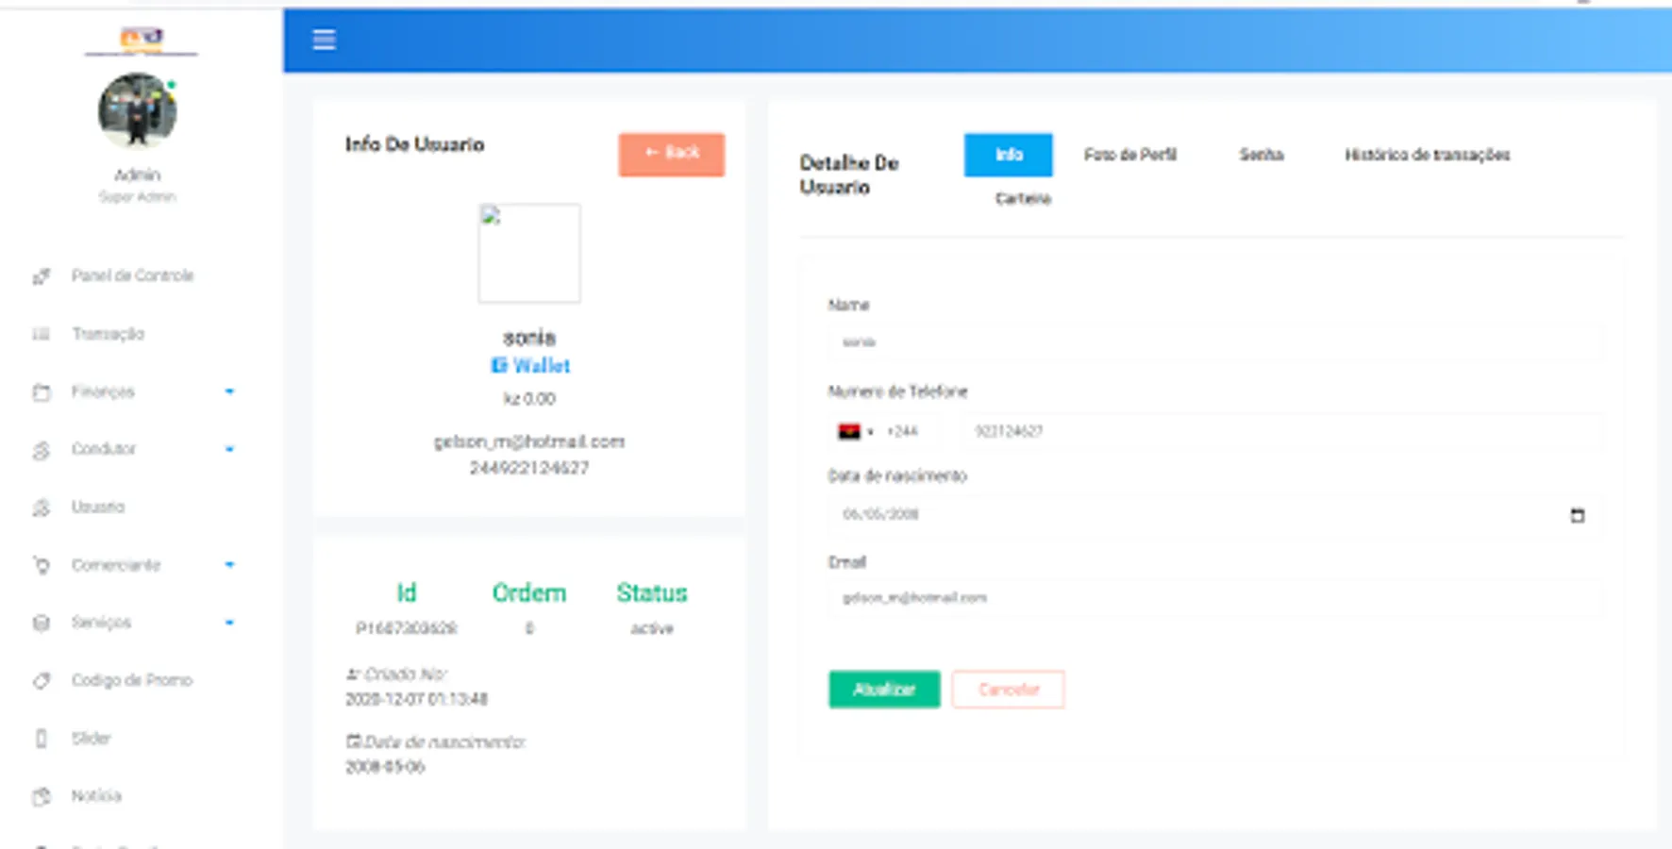Click into the Name input field
The width and height of the screenshot is (1672, 849).
click(x=1216, y=341)
